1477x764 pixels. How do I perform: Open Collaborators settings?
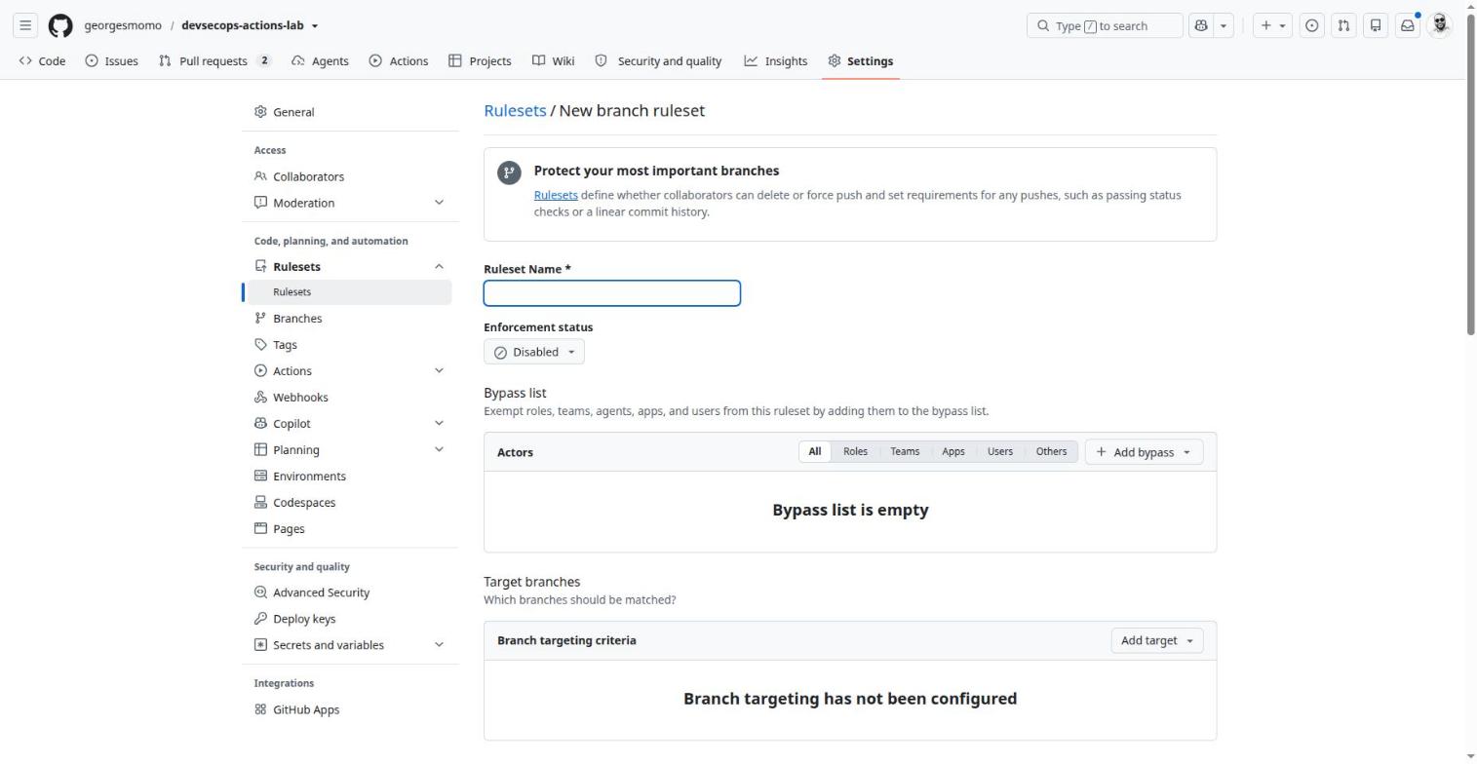(349, 176)
